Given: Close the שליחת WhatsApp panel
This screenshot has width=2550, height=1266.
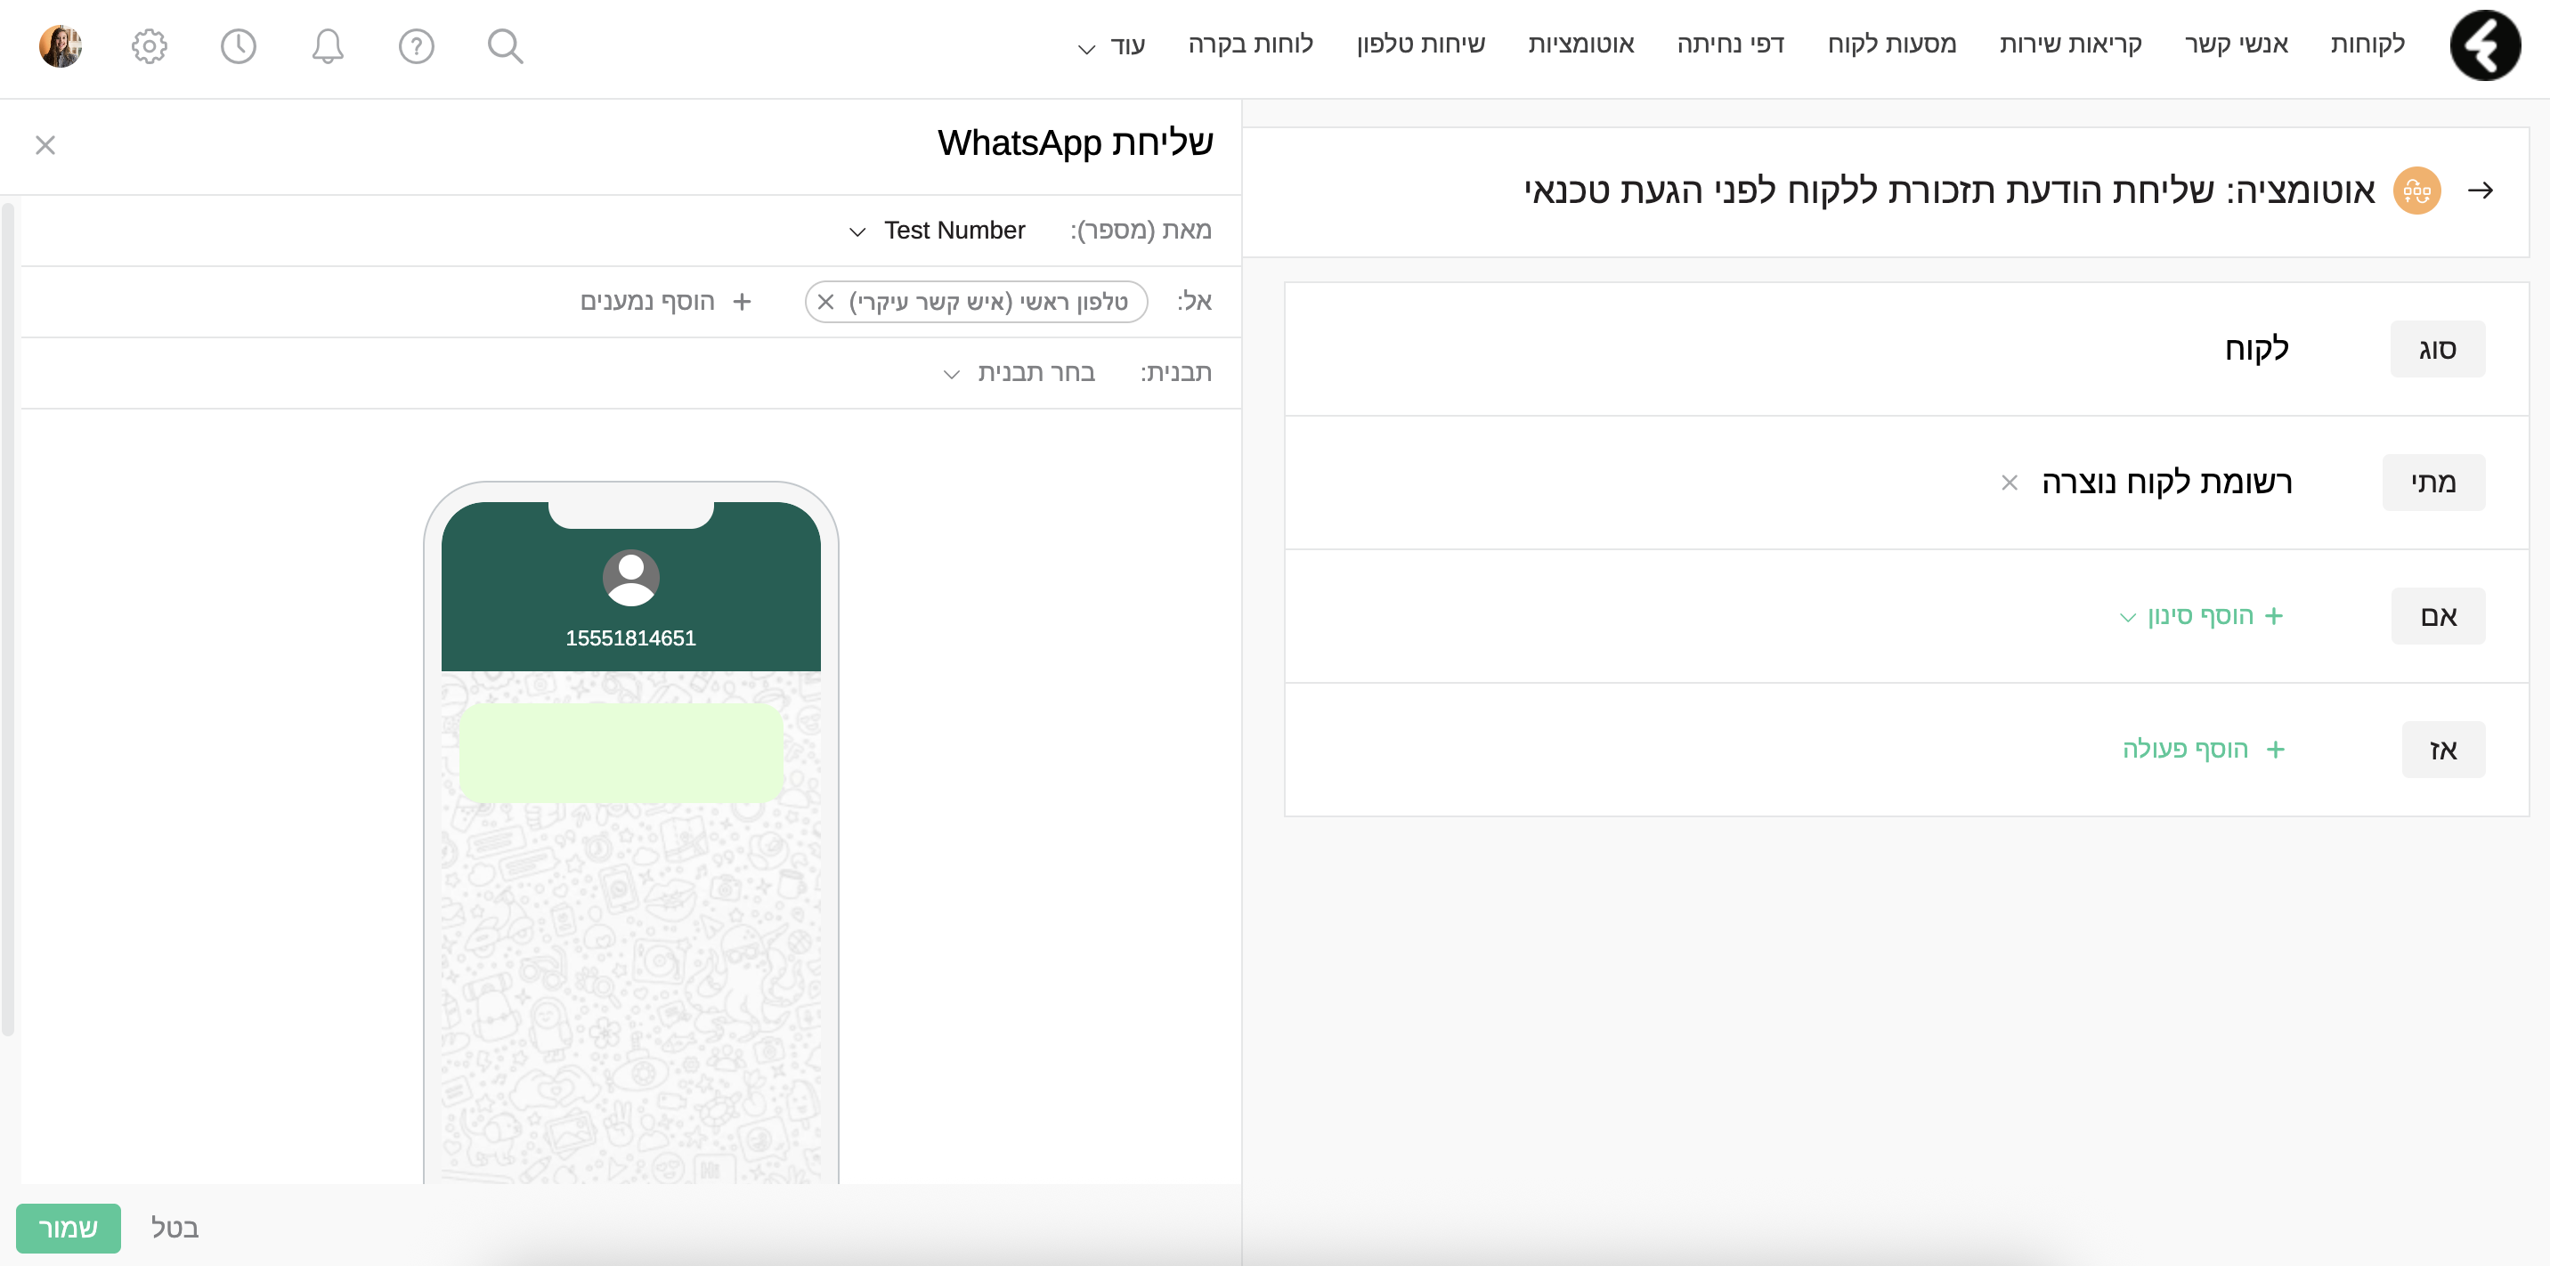Looking at the screenshot, I should [45, 145].
